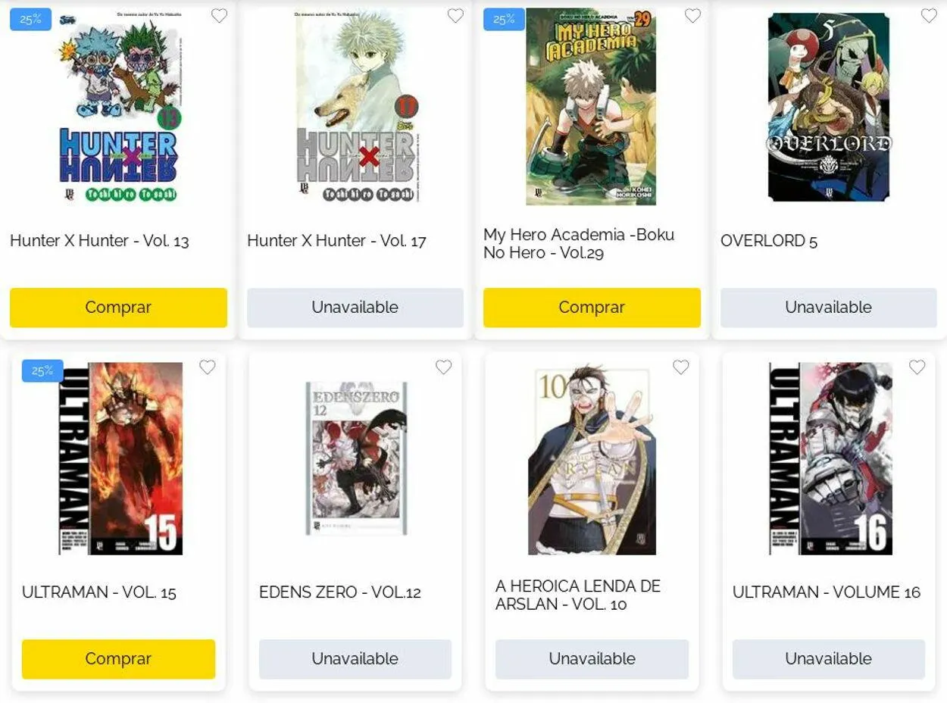Toggle wishlist heart on OVERLORD 5
Image resolution: width=947 pixels, height=703 pixels.
tap(929, 16)
